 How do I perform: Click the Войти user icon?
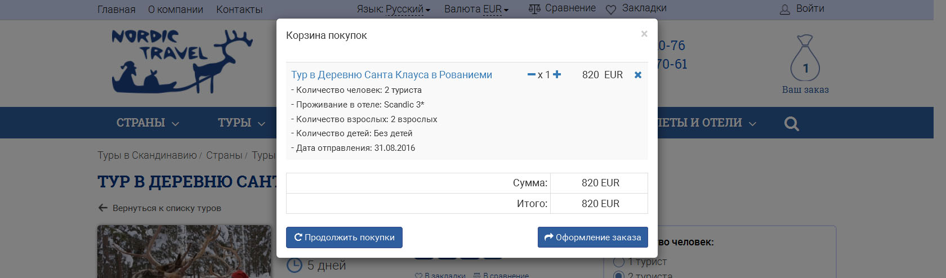[785, 10]
